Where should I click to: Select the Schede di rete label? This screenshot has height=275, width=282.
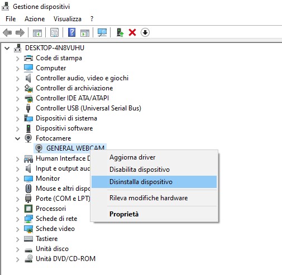point(56,219)
